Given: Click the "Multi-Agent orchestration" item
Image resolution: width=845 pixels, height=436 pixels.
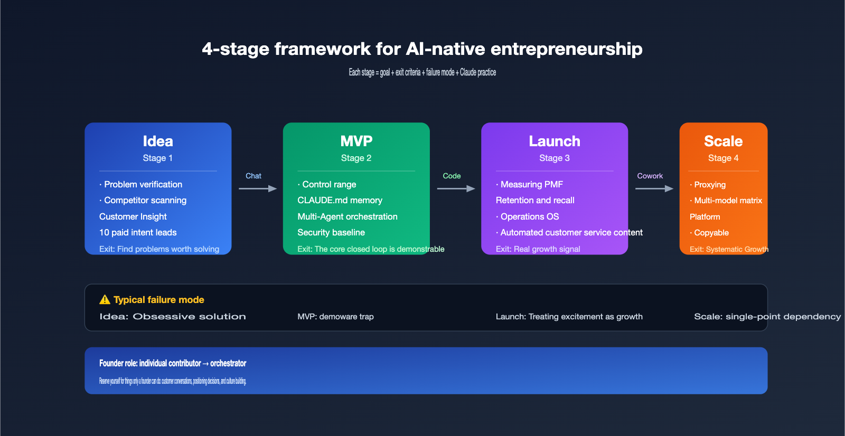Looking at the screenshot, I should coord(348,216).
